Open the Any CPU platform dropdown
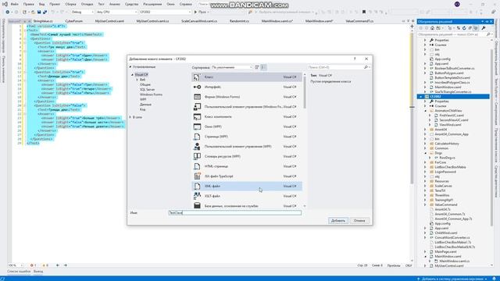The width and height of the screenshot is (500, 281). (x=116, y=12)
